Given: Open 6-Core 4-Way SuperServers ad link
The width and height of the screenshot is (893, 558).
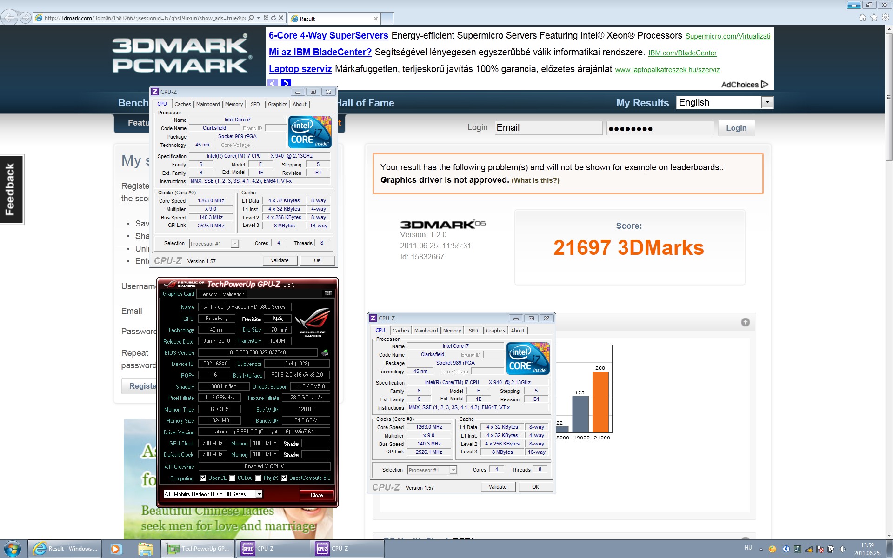Looking at the screenshot, I should click(328, 35).
